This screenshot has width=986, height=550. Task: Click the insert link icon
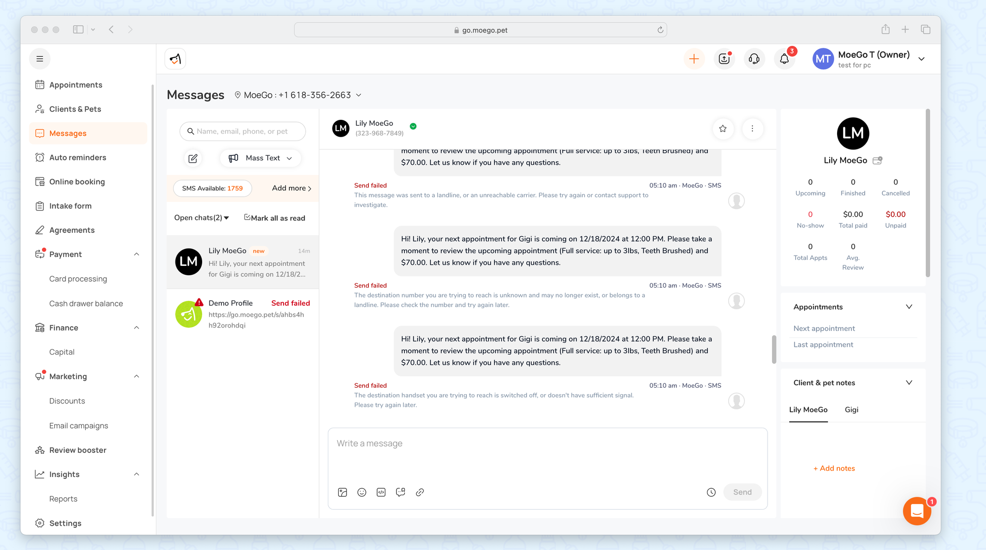point(420,492)
